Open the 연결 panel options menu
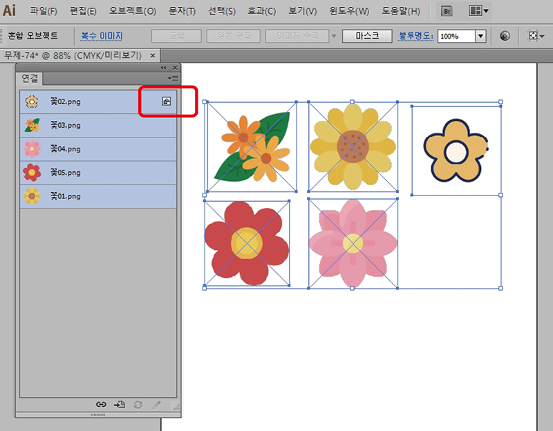 (173, 78)
